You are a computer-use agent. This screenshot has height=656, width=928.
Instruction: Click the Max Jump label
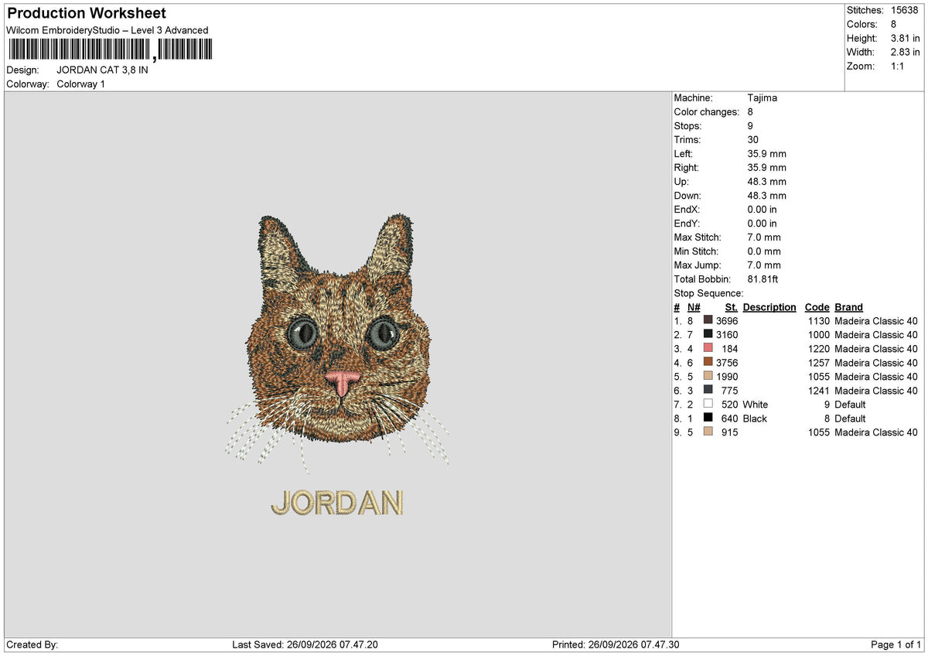698,265
